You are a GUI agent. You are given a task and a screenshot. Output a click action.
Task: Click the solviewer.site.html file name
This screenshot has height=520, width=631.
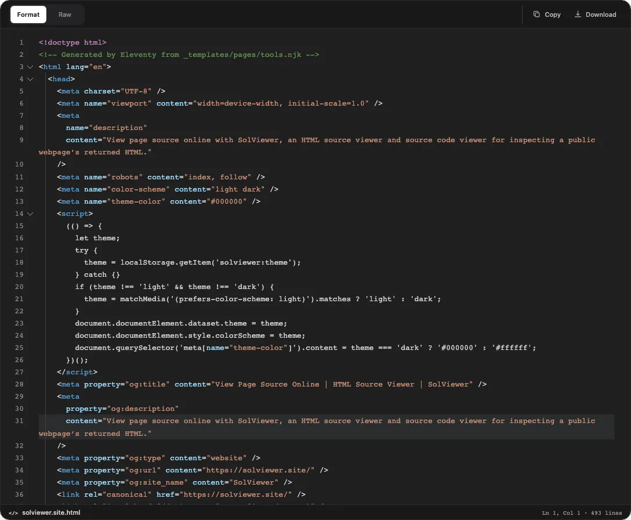tap(51, 513)
